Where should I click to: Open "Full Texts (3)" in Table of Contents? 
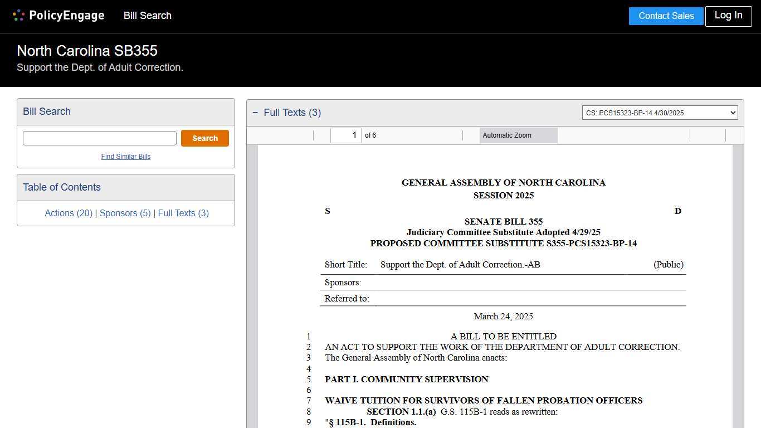(x=183, y=213)
